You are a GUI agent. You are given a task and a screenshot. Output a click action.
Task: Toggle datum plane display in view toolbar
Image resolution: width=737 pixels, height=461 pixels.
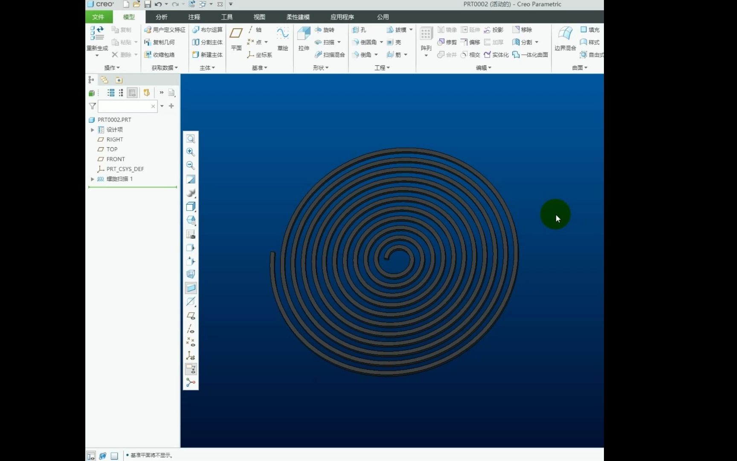[x=191, y=315]
